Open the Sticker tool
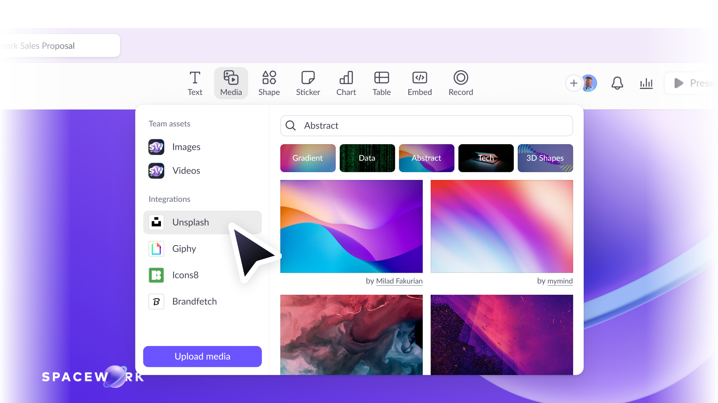Viewport: 718px width, 403px height. [x=308, y=83]
